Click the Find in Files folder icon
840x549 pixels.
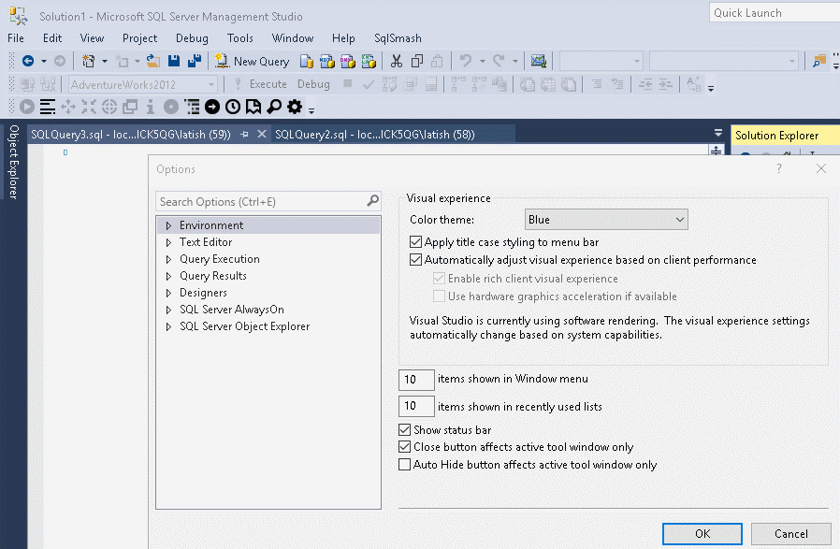click(x=819, y=61)
